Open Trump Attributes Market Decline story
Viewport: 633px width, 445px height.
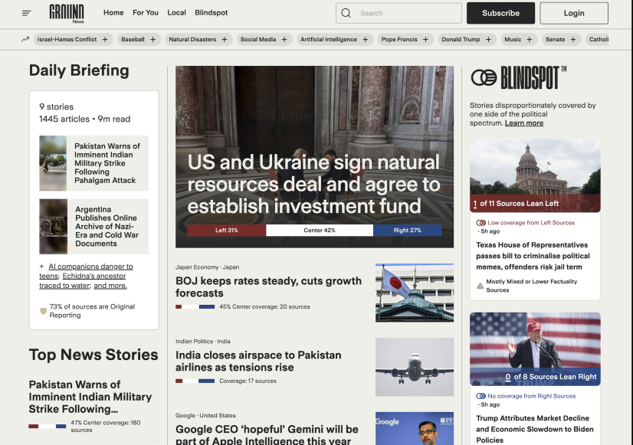(x=535, y=429)
